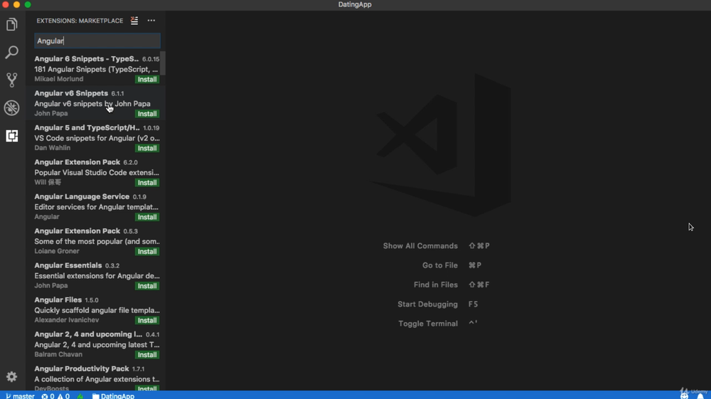Open Angular 6 Snippets - TypeS.. title
Image resolution: width=711 pixels, height=399 pixels.
coord(86,59)
